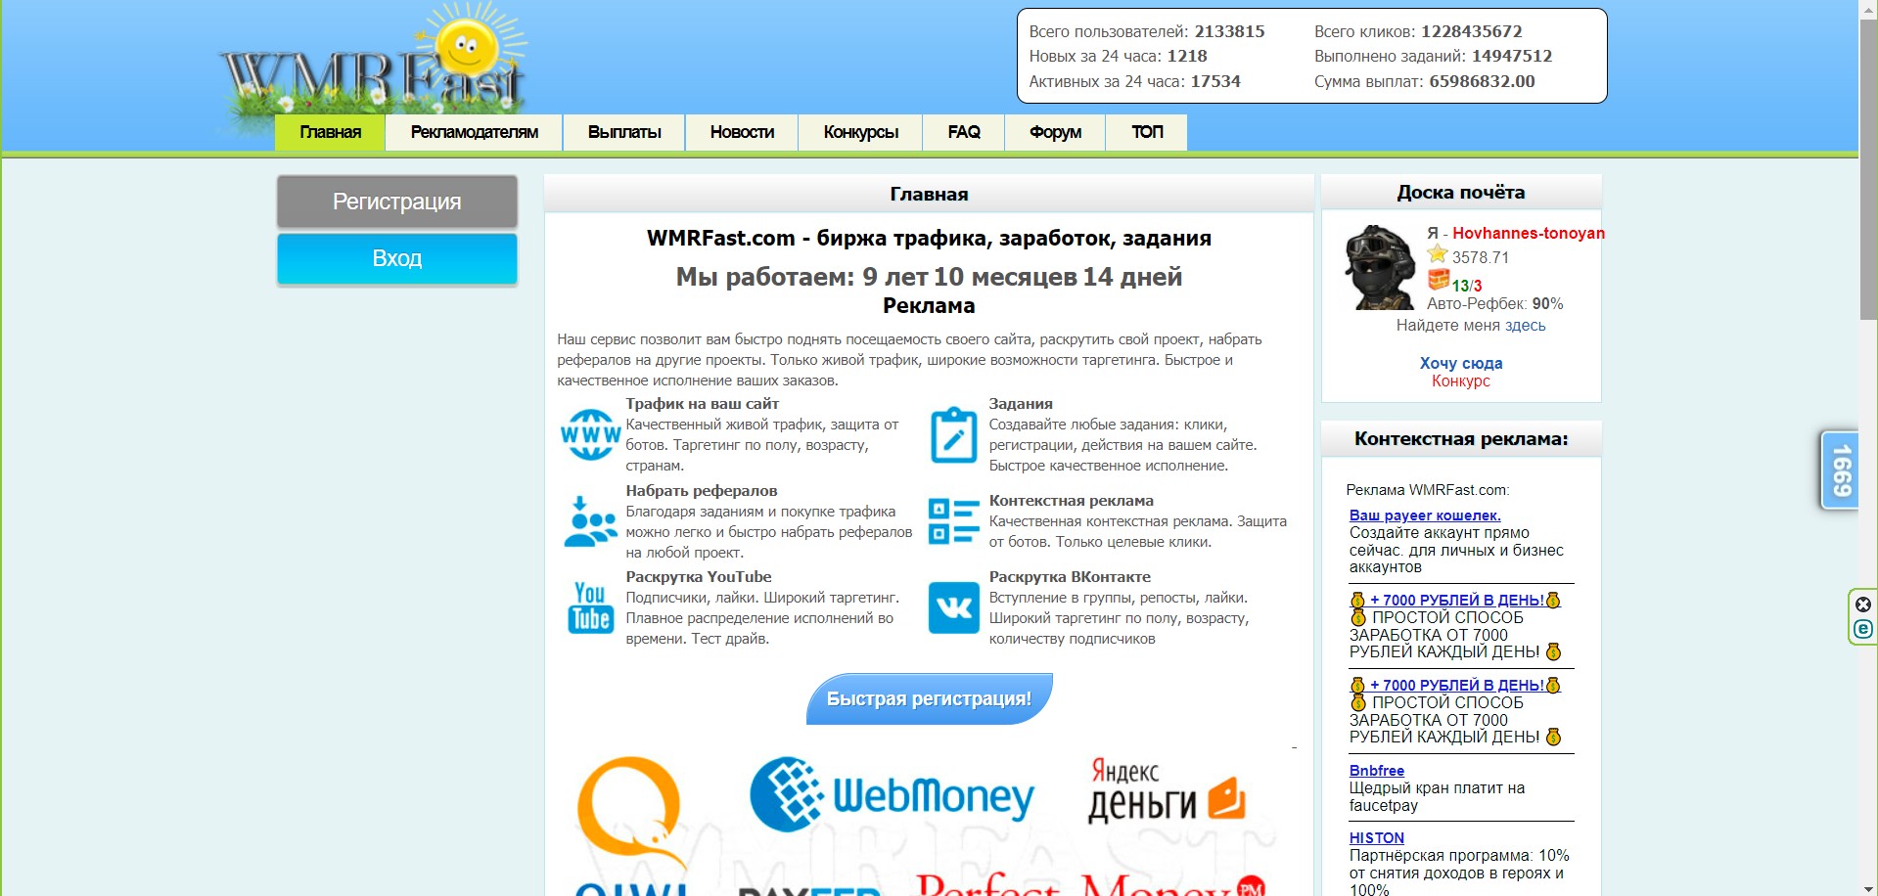Click the treasure chest icon near 13/3
This screenshot has width=1878, height=896.
tap(1438, 281)
